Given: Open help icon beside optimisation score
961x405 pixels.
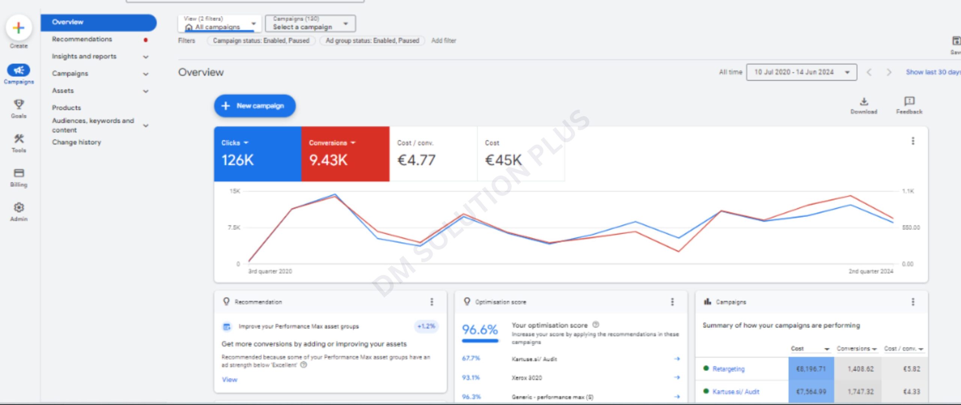Looking at the screenshot, I should pos(596,325).
